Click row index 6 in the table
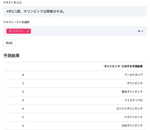Image resolution: width=150 pixels, height=130 pixels. click(23, 125)
